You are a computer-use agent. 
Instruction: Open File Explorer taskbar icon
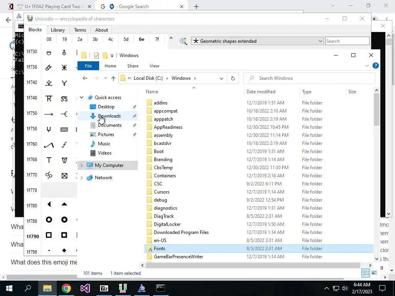tap(47, 288)
